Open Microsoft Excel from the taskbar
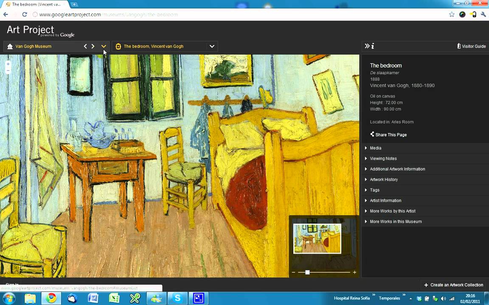The height and width of the screenshot is (305, 489). pos(114,299)
